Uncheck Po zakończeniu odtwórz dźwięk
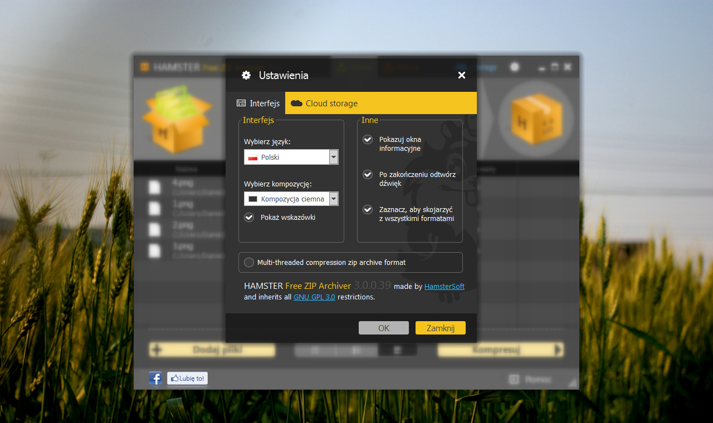The image size is (713, 423). (x=368, y=174)
